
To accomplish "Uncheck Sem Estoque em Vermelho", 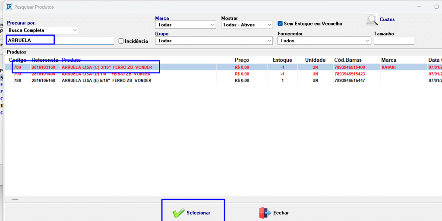I will (280, 24).
